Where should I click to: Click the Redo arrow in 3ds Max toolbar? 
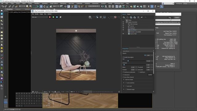point(6,6)
